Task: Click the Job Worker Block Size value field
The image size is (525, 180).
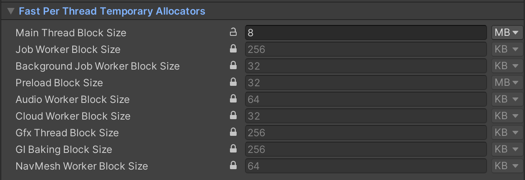Action: pos(365,49)
